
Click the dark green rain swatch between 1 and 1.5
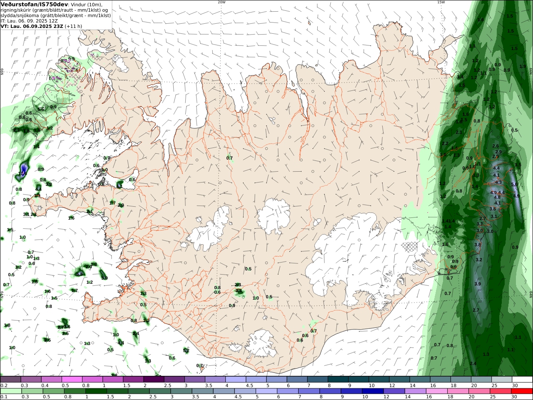click(x=96, y=391)
